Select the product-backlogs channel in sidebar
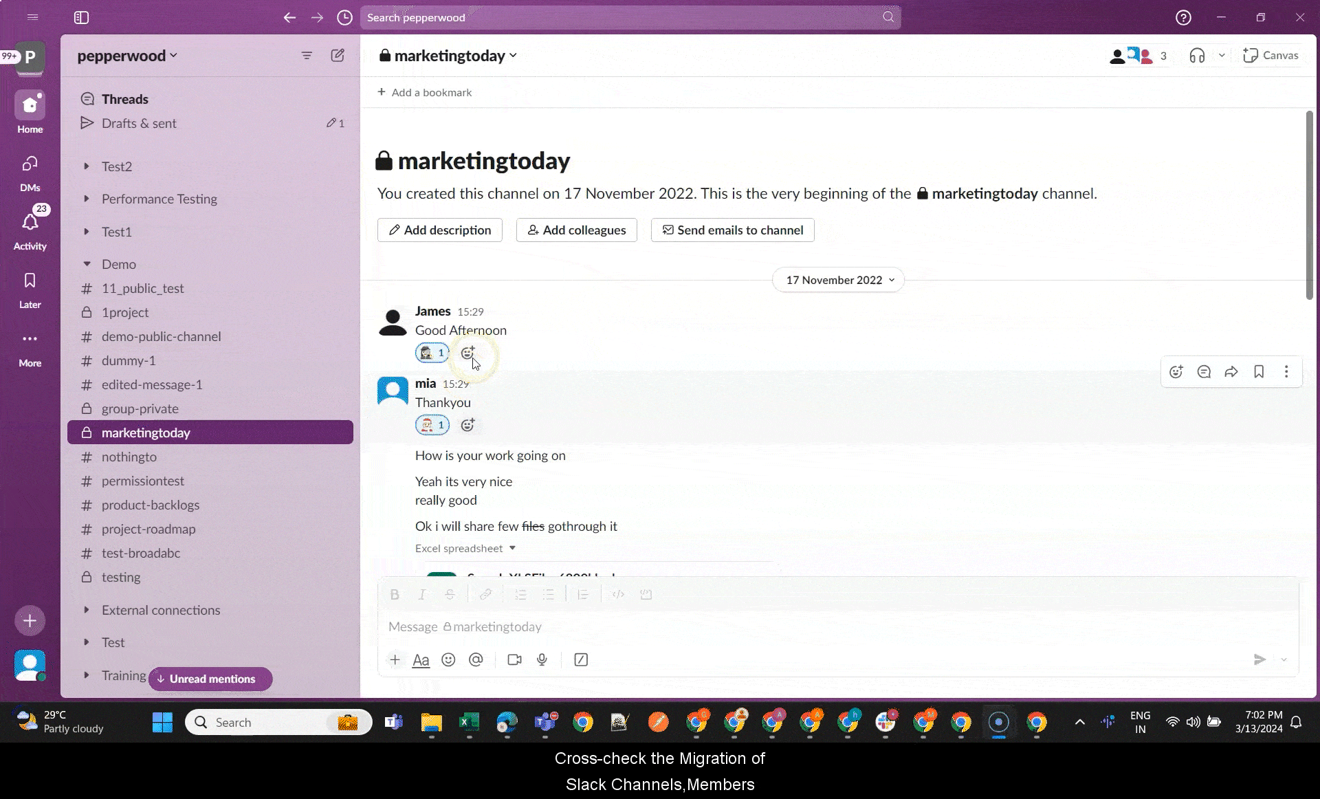The height and width of the screenshot is (799, 1320). 150,504
